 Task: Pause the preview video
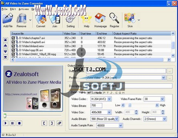point(13,123)
